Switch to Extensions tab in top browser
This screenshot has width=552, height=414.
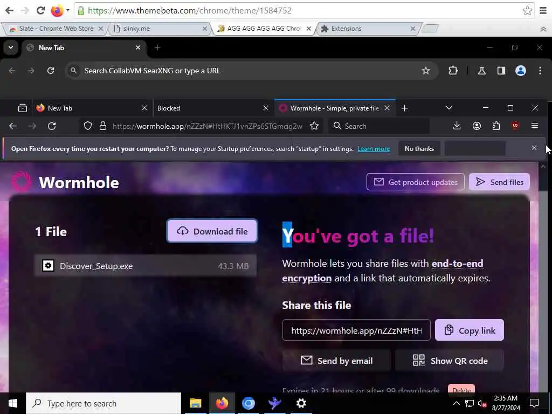coord(368,29)
